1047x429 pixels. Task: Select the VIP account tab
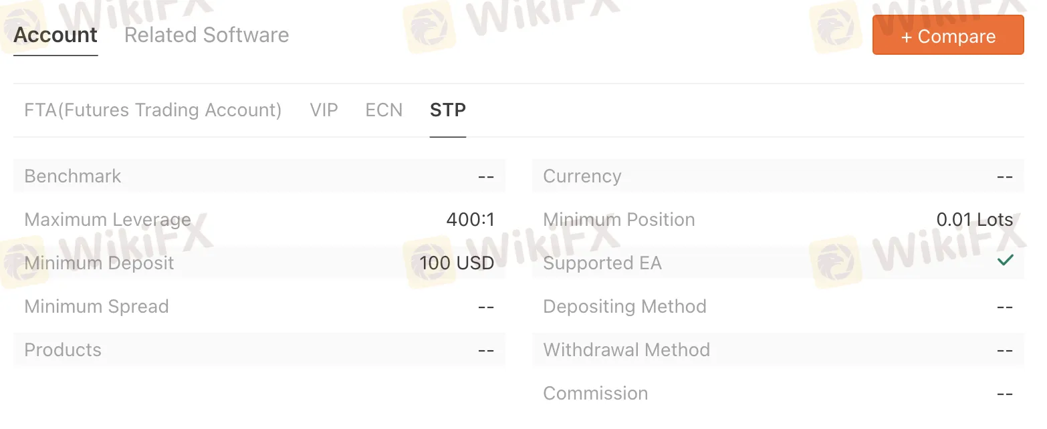pyautogui.click(x=324, y=110)
